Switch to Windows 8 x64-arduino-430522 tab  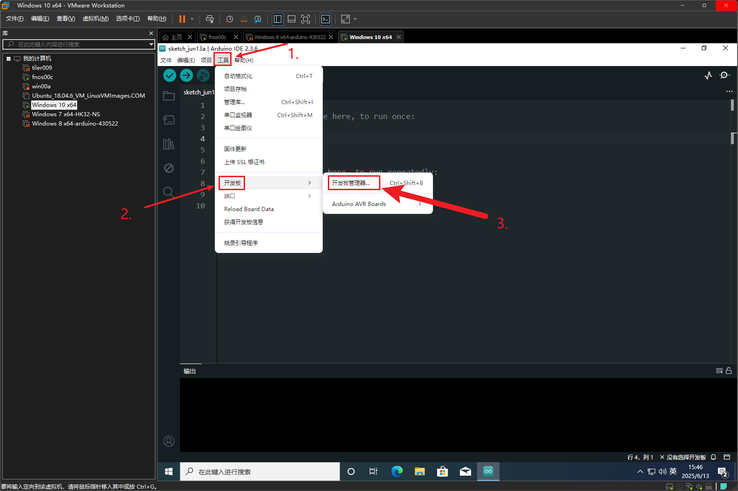point(290,37)
